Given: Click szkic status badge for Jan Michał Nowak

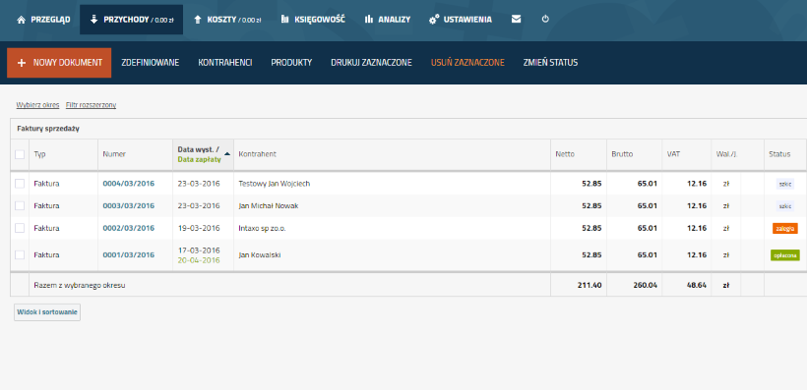Looking at the screenshot, I should pyautogui.click(x=785, y=205).
